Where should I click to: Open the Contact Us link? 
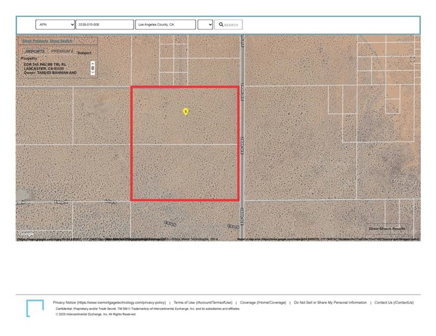[x=394, y=303]
